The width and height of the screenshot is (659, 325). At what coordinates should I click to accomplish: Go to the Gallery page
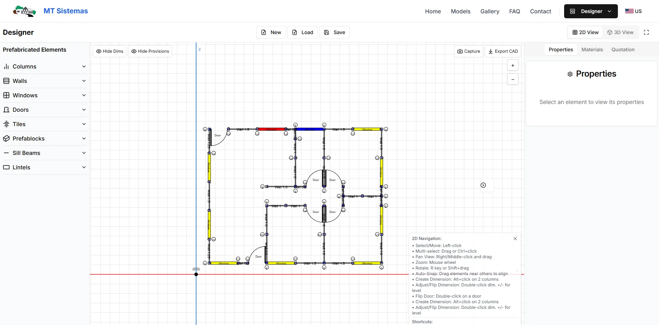490,11
